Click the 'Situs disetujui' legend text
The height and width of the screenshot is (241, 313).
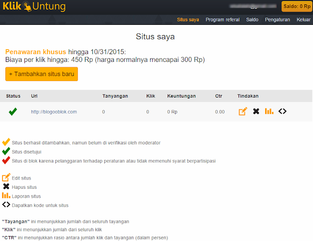[26, 152]
